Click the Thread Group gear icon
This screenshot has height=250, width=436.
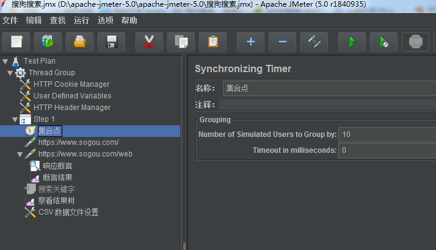[x=21, y=73]
